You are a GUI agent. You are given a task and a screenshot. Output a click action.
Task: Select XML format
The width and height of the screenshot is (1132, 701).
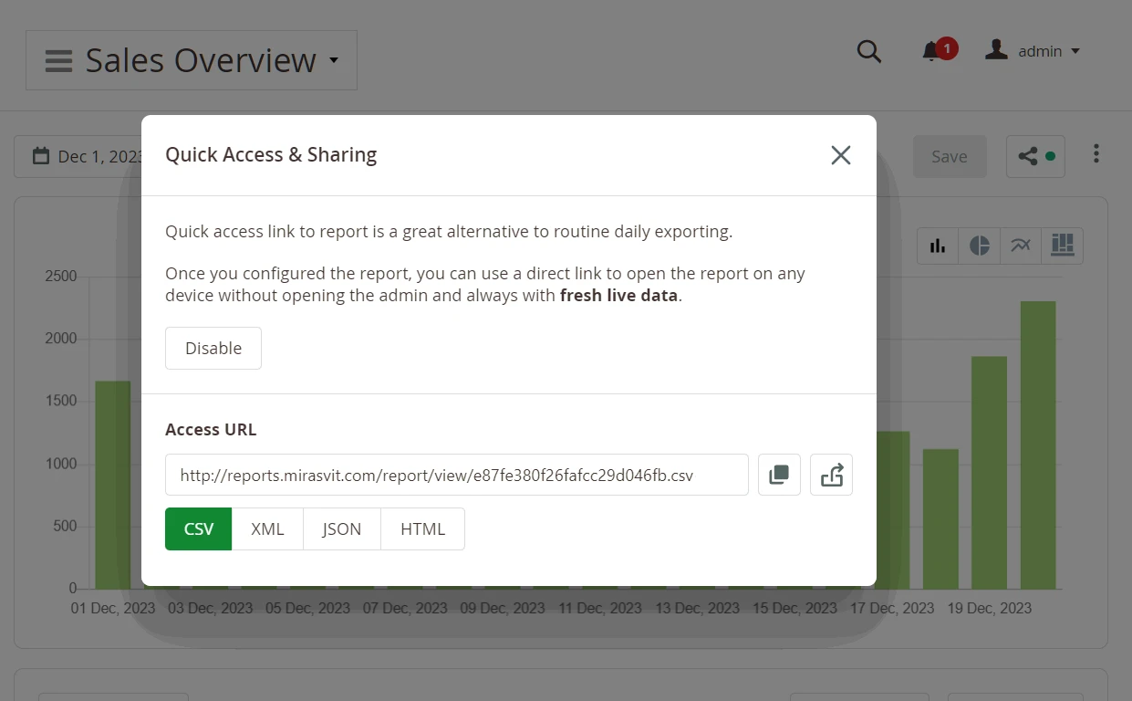tap(267, 529)
